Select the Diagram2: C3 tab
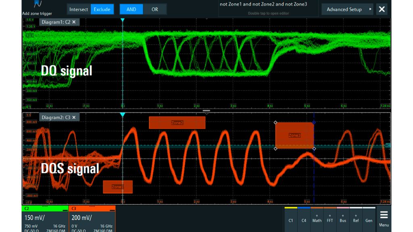Screen dimensions: 413x232 (58, 117)
